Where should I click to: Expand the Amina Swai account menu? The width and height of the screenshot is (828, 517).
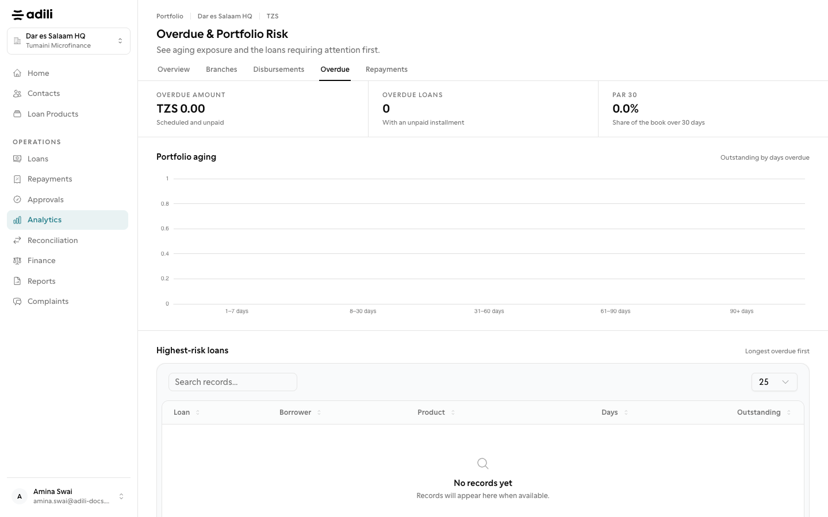(x=68, y=496)
